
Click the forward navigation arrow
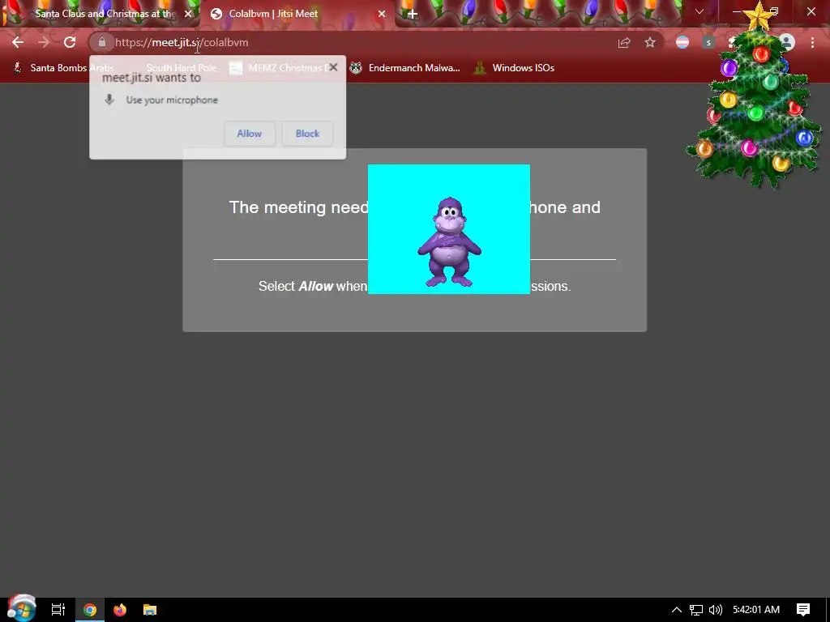coord(44,42)
